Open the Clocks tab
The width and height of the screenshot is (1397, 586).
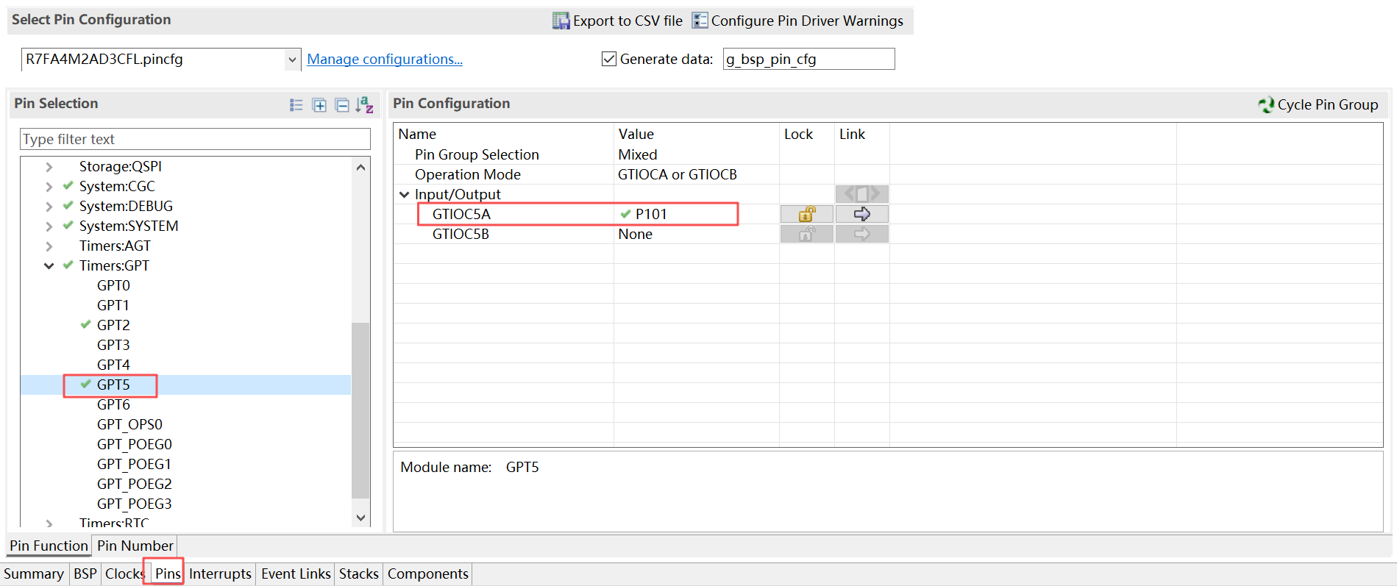click(x=124, y=574)
